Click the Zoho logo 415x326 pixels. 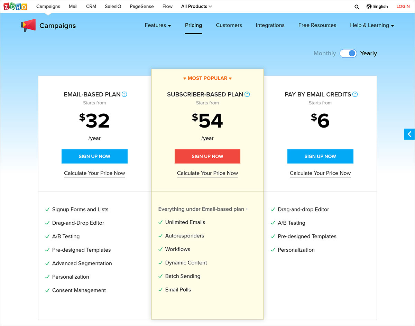15,6
